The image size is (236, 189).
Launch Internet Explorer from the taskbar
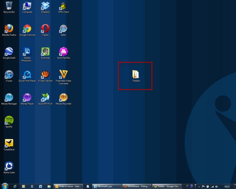click(15, 186)
